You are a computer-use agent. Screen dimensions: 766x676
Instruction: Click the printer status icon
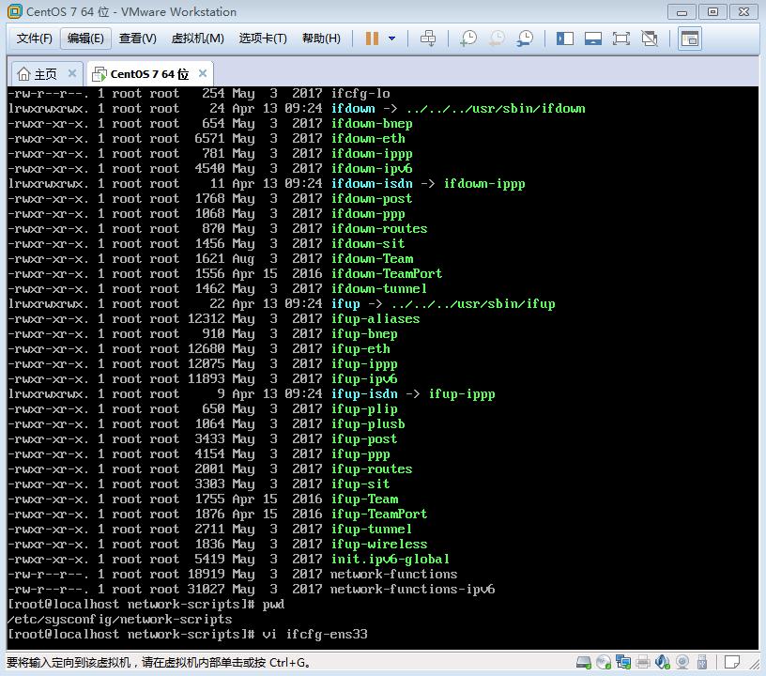click(x=643, y=662)
